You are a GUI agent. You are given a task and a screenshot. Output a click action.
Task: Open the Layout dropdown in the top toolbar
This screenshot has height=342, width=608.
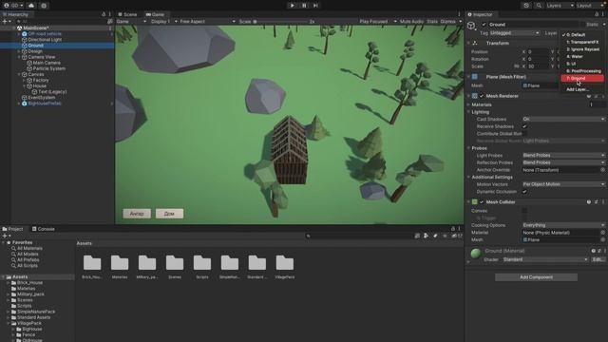(x=590, y=6)
